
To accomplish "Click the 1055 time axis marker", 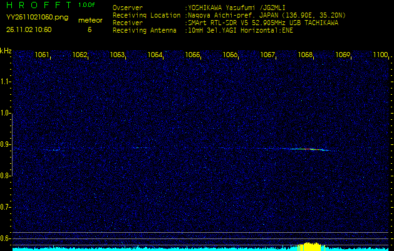I will [192, 55].
